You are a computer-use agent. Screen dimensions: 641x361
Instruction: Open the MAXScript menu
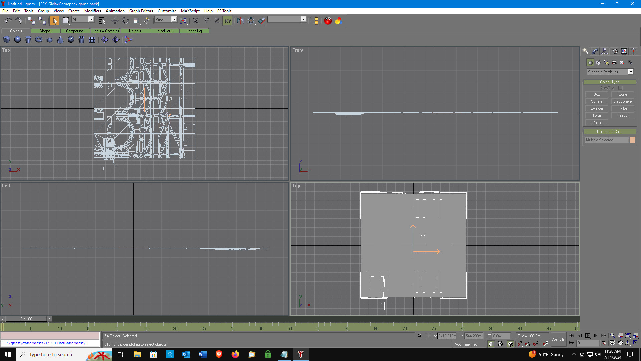click(x=190, y=11)
